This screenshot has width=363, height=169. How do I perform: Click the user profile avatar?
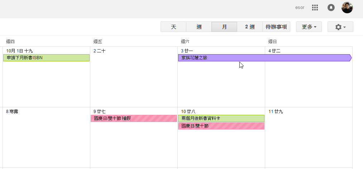347,8
